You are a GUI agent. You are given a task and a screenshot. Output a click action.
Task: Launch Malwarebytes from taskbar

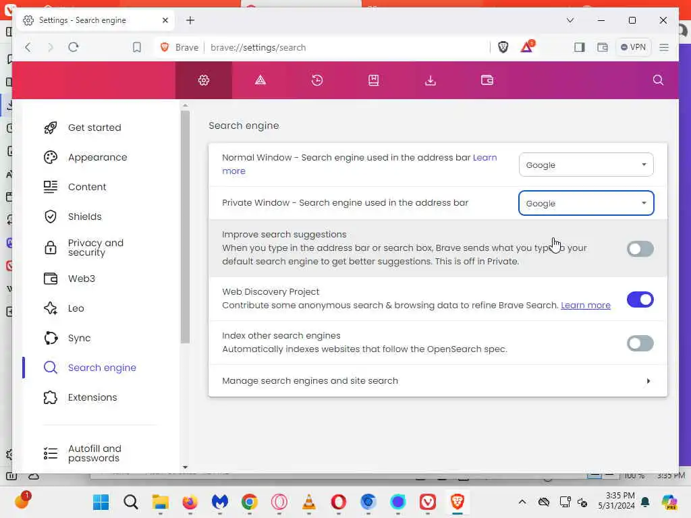click(219, 502)
